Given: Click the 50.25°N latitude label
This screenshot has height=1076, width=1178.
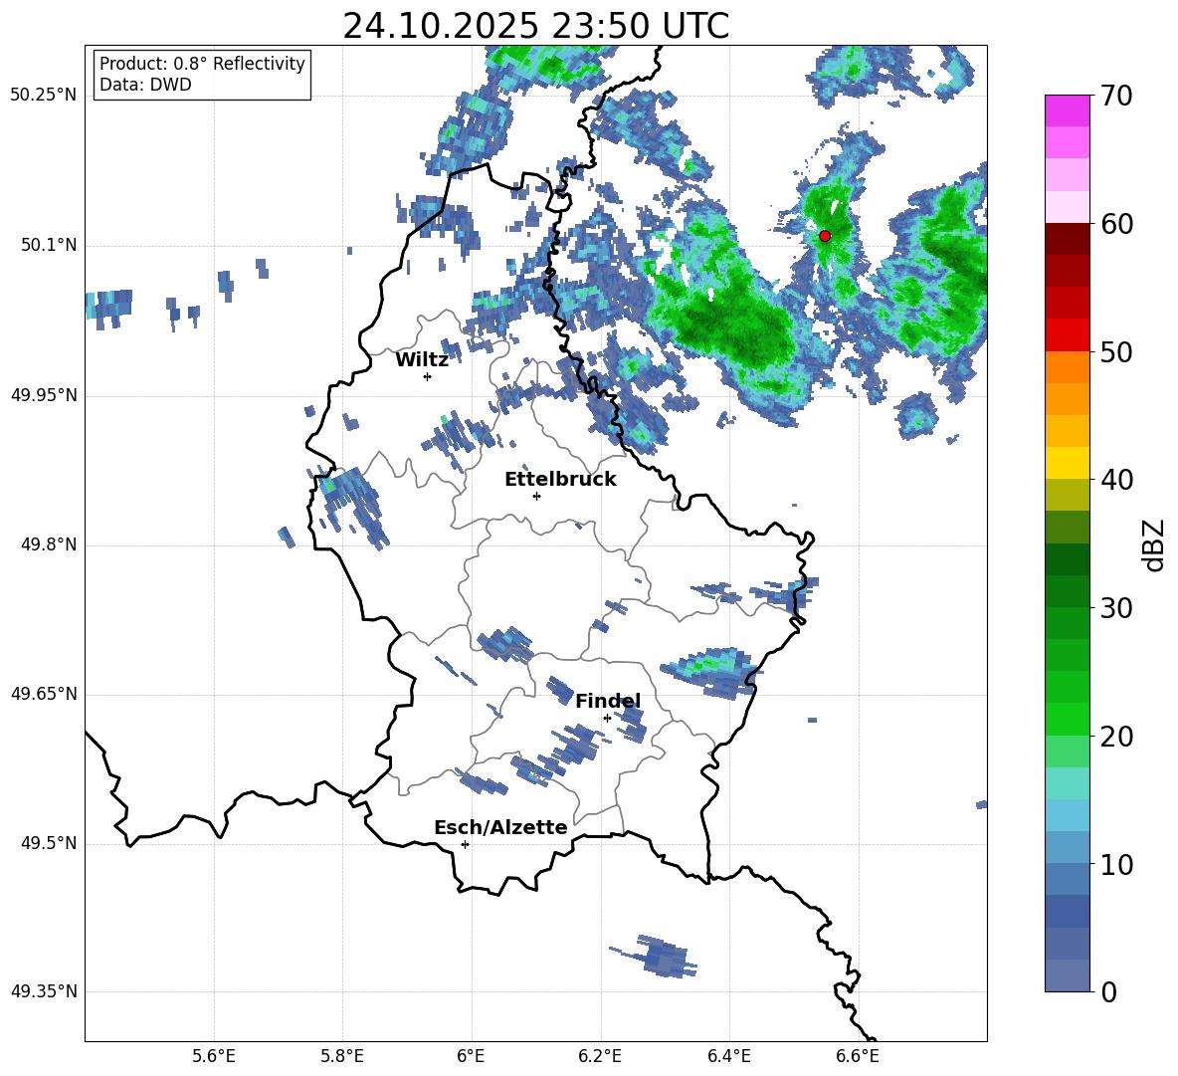Looking at the screenshot, I should pos(44,96).
